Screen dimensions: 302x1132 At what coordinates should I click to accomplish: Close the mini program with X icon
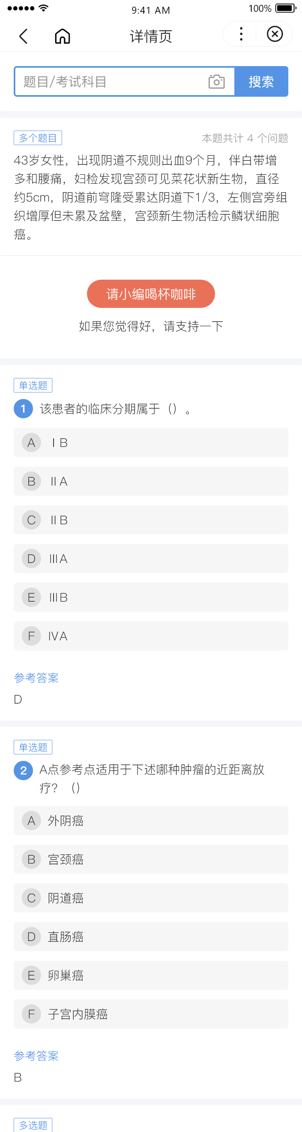pyautogui.click(x=275, y=34)
